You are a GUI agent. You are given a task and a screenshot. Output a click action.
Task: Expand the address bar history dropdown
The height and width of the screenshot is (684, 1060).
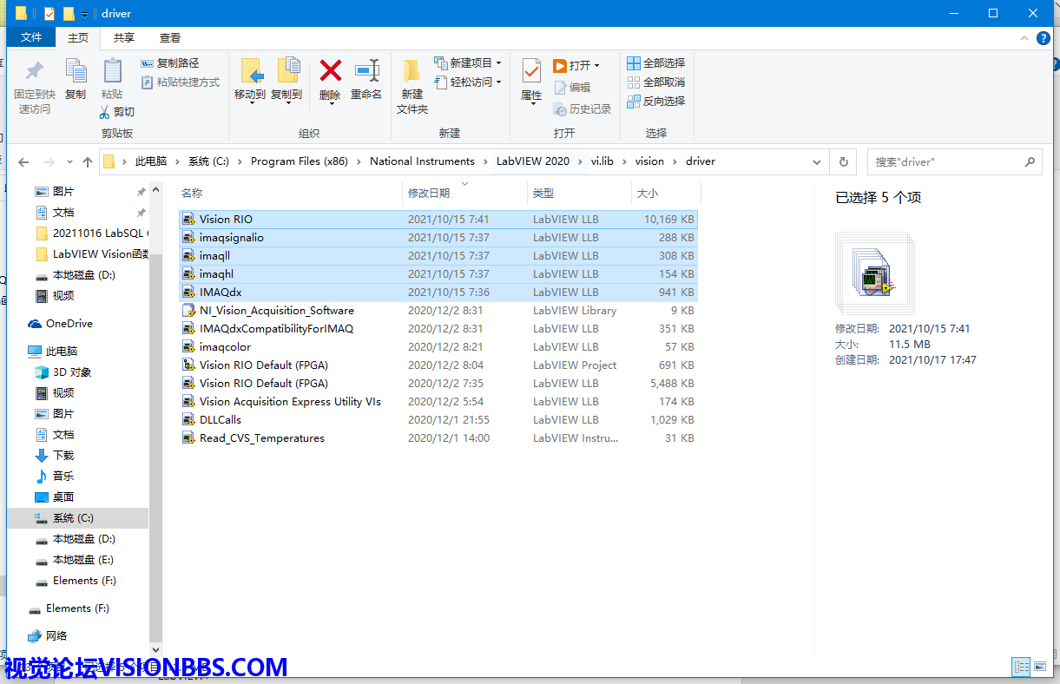(x=816, y=162)
